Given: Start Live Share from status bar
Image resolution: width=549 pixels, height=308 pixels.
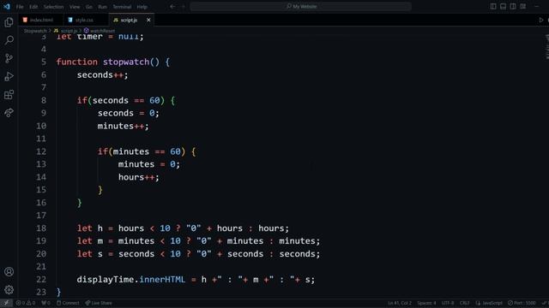Looking at the screenshot, I should click(99, 303).
